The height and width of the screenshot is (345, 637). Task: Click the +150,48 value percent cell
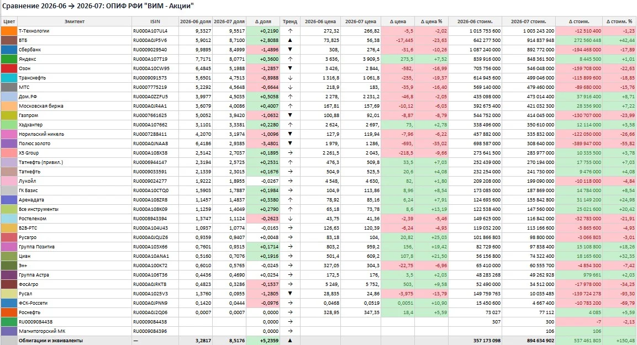pyautogui.click(x=619, y=341)
